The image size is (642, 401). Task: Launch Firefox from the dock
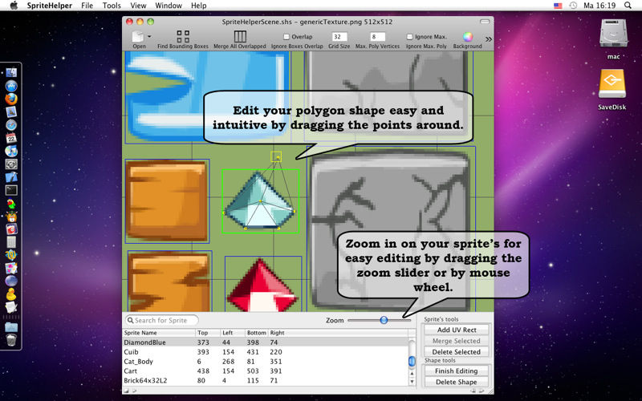(11, 99)
